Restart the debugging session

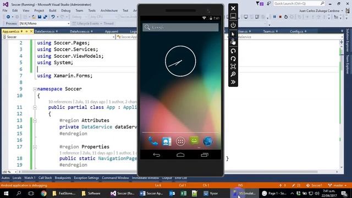click(x=286, y=17)
